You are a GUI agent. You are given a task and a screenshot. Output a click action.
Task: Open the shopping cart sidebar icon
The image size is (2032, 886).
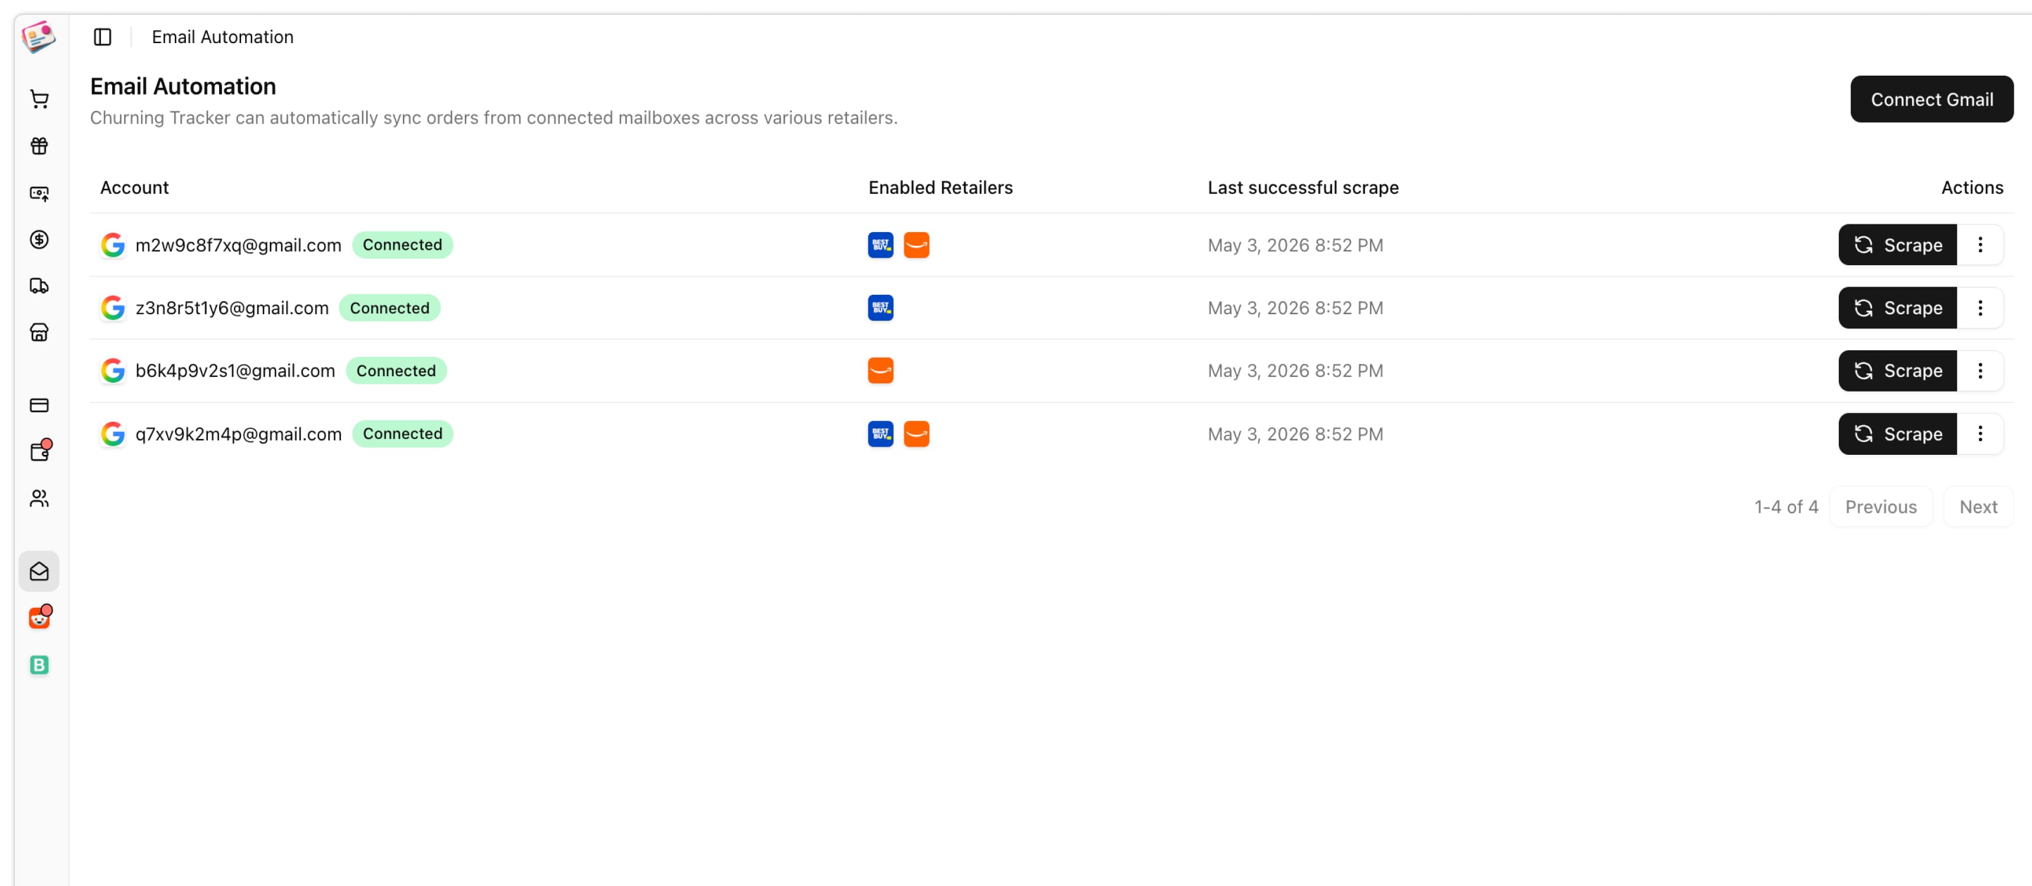click(40, 99)
